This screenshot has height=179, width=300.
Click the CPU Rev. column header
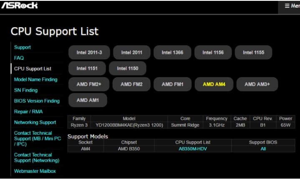[x=263, y=118]
